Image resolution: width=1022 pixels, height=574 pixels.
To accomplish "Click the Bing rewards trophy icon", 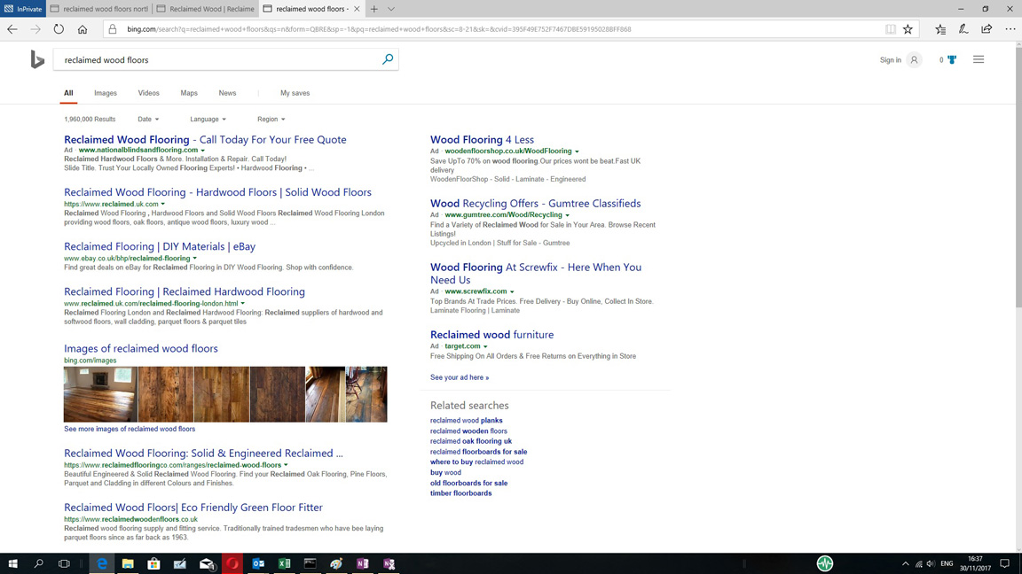I will pos(952,60).
